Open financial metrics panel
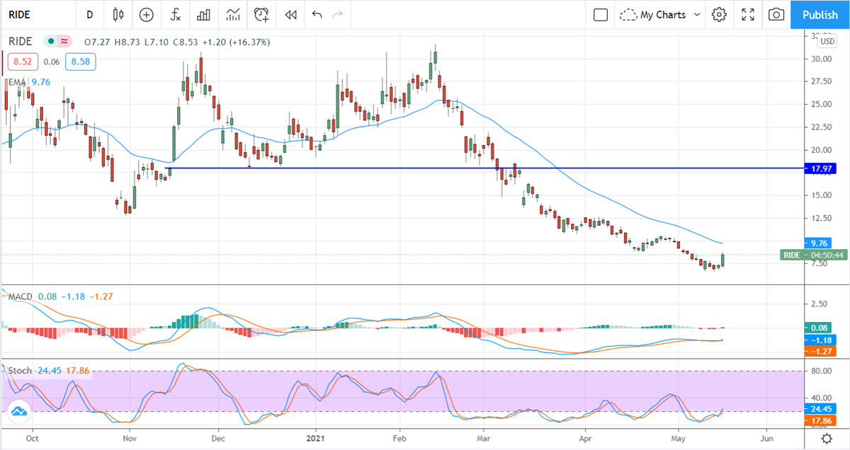The height and width of the screenshot is (450, 850). pyautogui.click(x=203, y=14)
